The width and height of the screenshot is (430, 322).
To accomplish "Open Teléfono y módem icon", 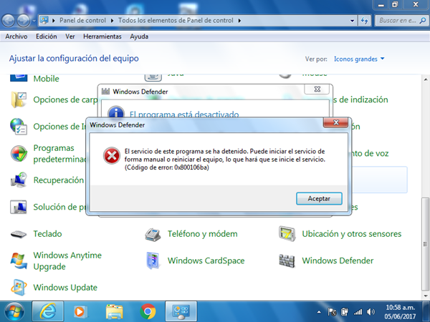I will click(153, 234).
